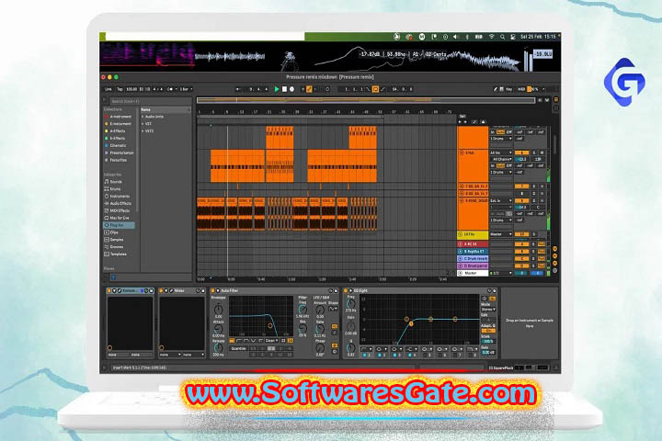Toggle the Auto Filter device activator
Viewport: 662px width, 441px height.
[212, 290]
